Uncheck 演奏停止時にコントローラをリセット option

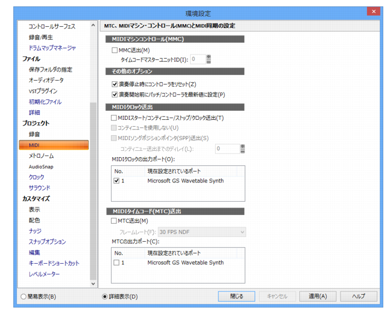[114, 84]
